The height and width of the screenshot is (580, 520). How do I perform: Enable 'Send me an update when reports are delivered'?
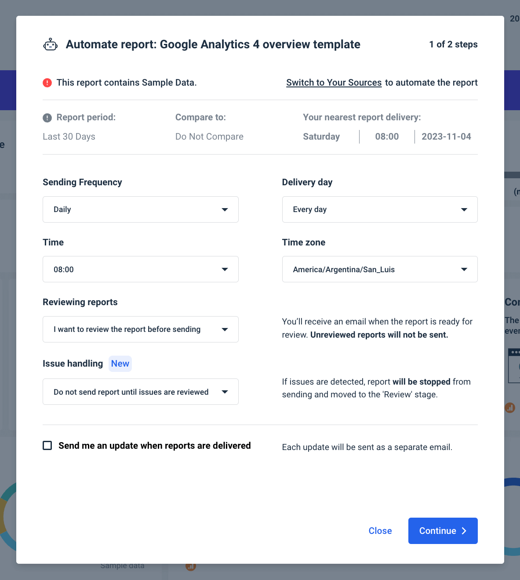coord(47,445)
